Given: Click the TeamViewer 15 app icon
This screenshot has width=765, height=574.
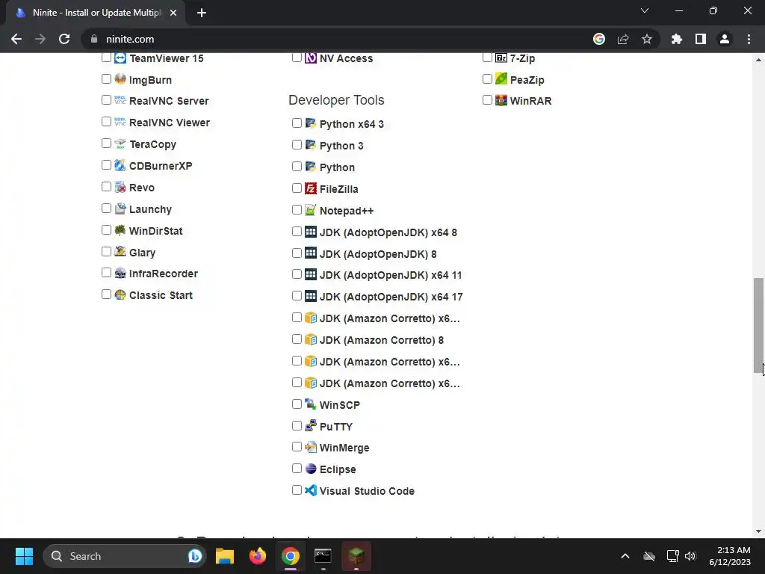Looking at the screenshot, I should pos(120,58).
